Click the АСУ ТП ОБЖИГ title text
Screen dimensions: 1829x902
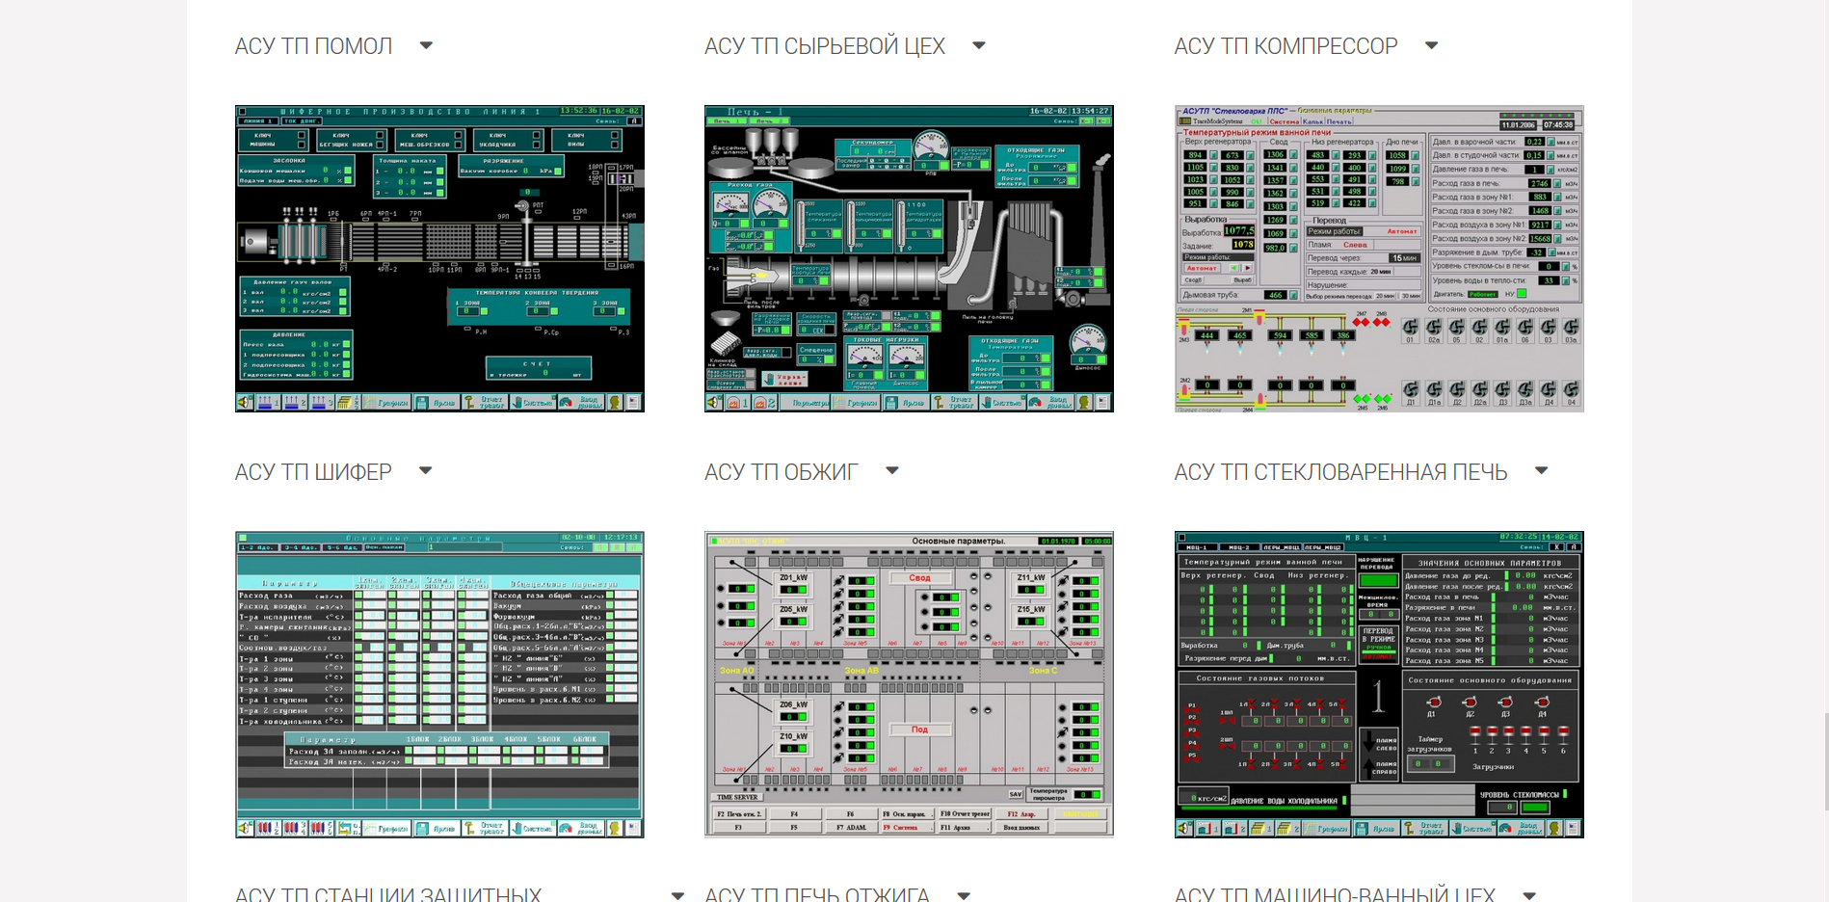781,472
